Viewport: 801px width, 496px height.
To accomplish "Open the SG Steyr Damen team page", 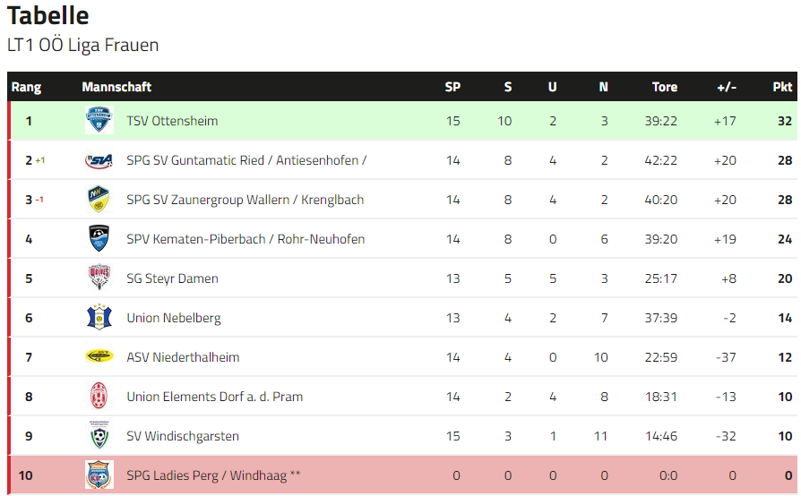I will pyautogui.click(x=172, y=278).
